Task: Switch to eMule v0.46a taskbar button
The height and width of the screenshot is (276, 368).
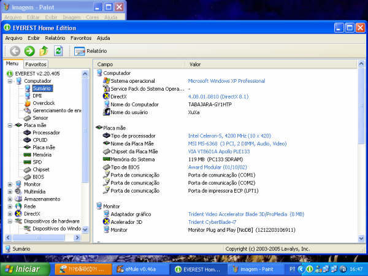Action: click(x=140, y=269)
